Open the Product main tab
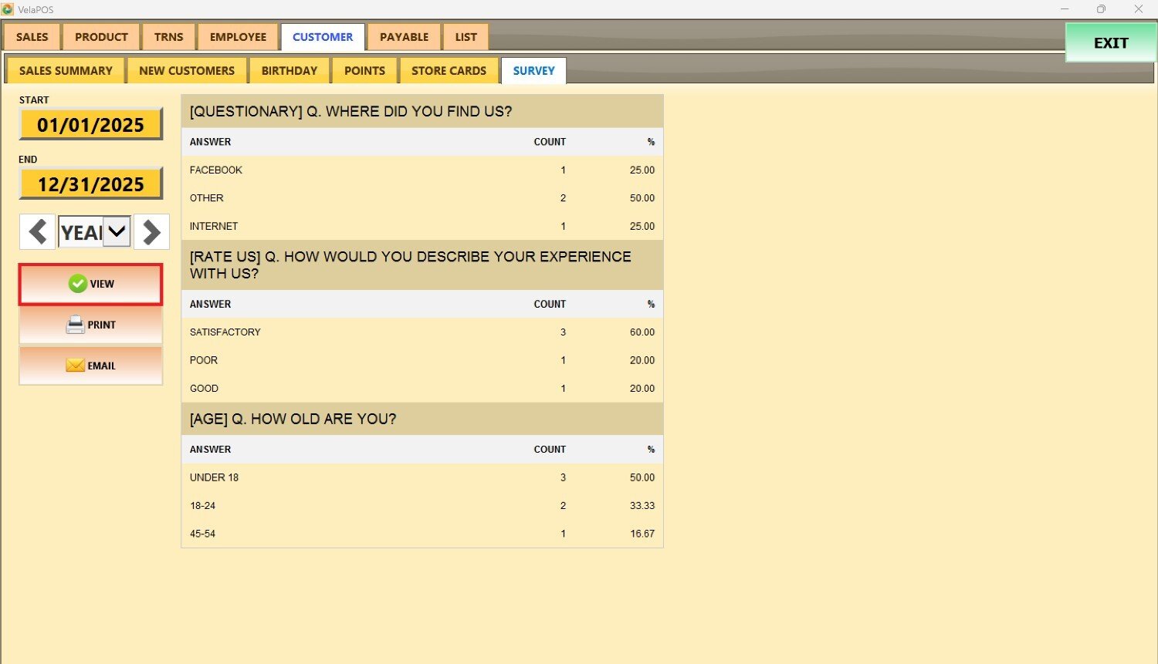Screen dimensions: 1158x664 (x=101, y=37)
